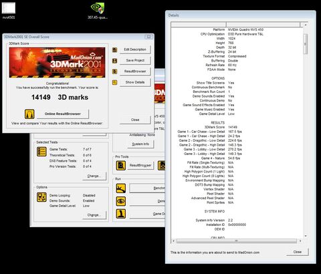Select the CPU Optimization row
The height and width of the screenshot is (274, 321).
point(237,34)
